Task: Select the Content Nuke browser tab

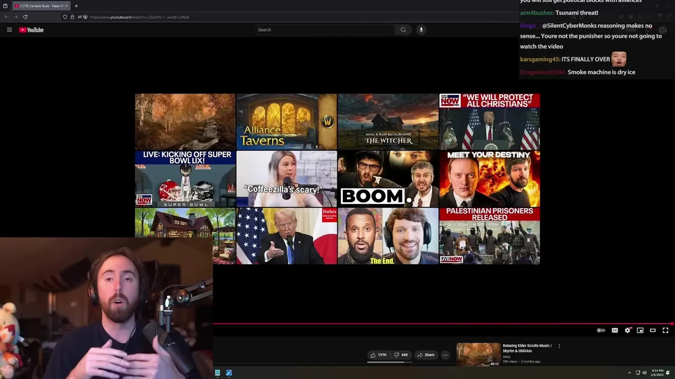Action: tap(41, 6)
